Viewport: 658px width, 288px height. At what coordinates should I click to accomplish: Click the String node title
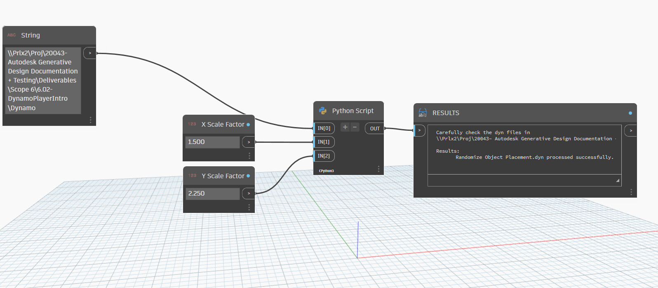[31, 35]
